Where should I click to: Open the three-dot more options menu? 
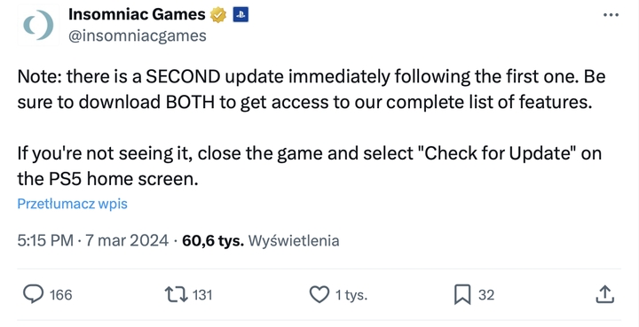[611, 15]
